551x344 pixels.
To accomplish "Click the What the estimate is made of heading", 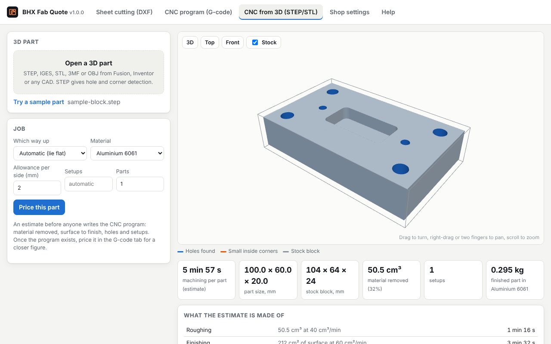I will point(234,315).
